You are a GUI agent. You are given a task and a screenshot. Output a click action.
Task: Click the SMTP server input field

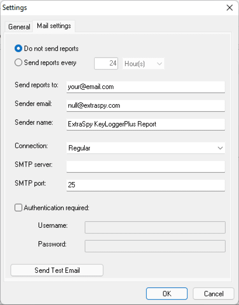146,166
